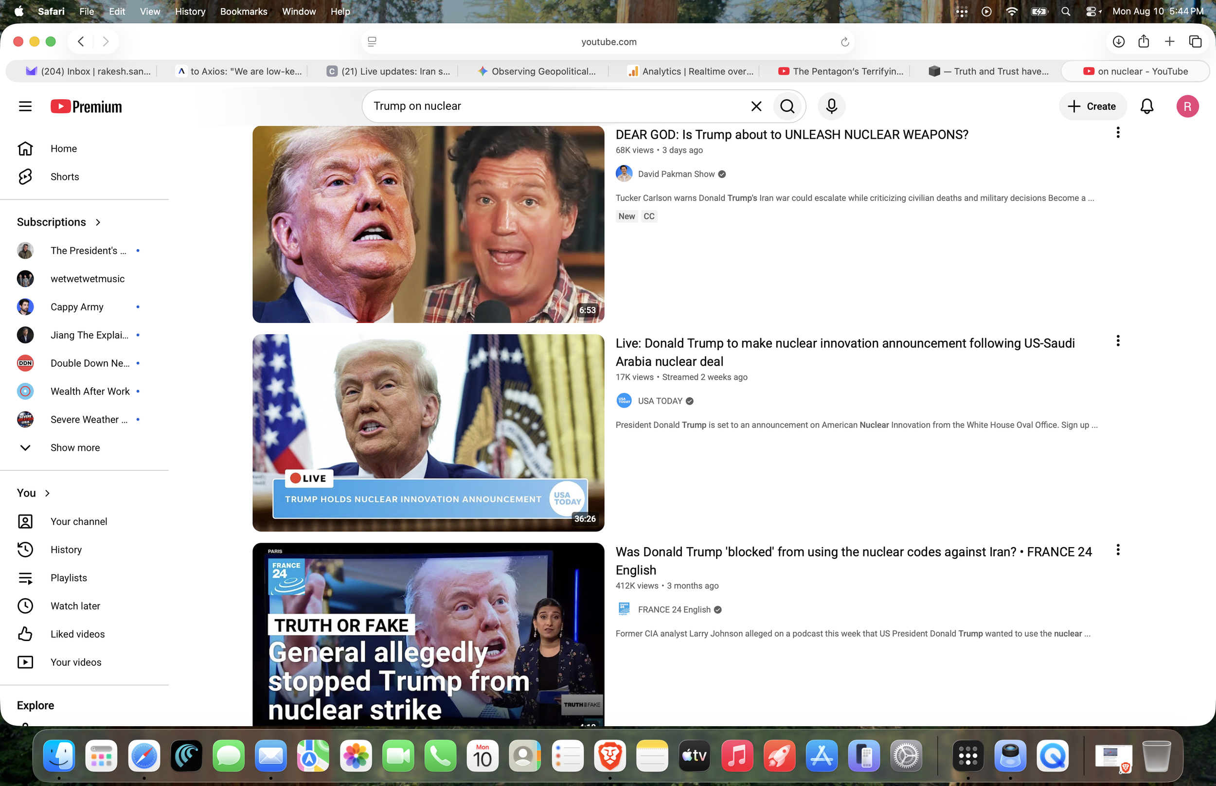1216x786 pixels.
Task: Open Music app from Dock
Action: click(x=737, y=756)
